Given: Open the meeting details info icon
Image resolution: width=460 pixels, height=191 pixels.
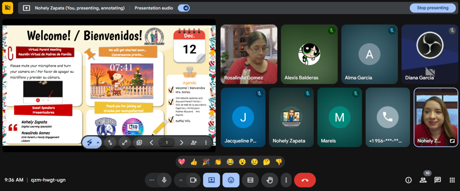Looking at the screenshot, I should (408, 180).
